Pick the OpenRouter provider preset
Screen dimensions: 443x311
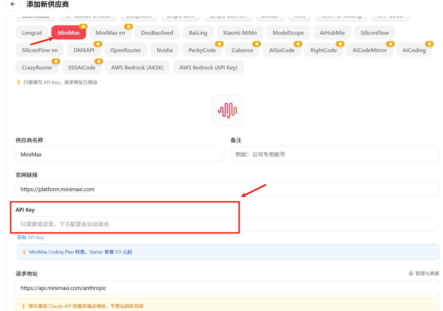[126, 50]
